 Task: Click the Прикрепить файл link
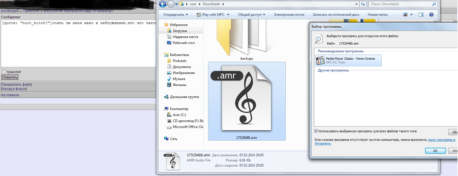(16, 85)
